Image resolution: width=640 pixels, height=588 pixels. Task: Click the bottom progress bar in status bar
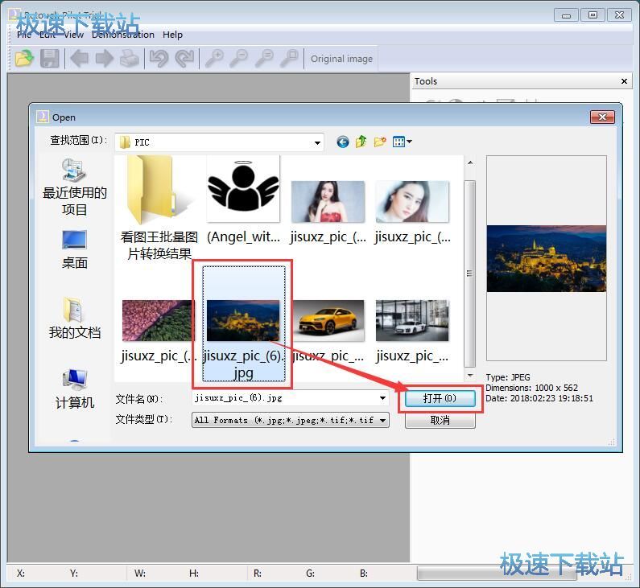[497, 574]
